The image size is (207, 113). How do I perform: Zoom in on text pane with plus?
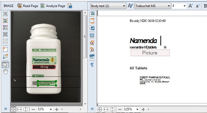click(x=143, y=109)
